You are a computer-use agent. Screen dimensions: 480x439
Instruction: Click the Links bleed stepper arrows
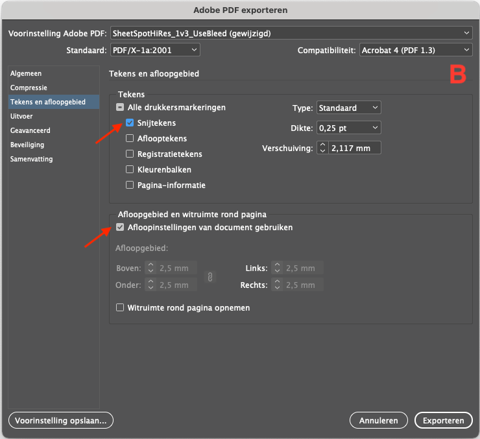[x=277, y=268]
